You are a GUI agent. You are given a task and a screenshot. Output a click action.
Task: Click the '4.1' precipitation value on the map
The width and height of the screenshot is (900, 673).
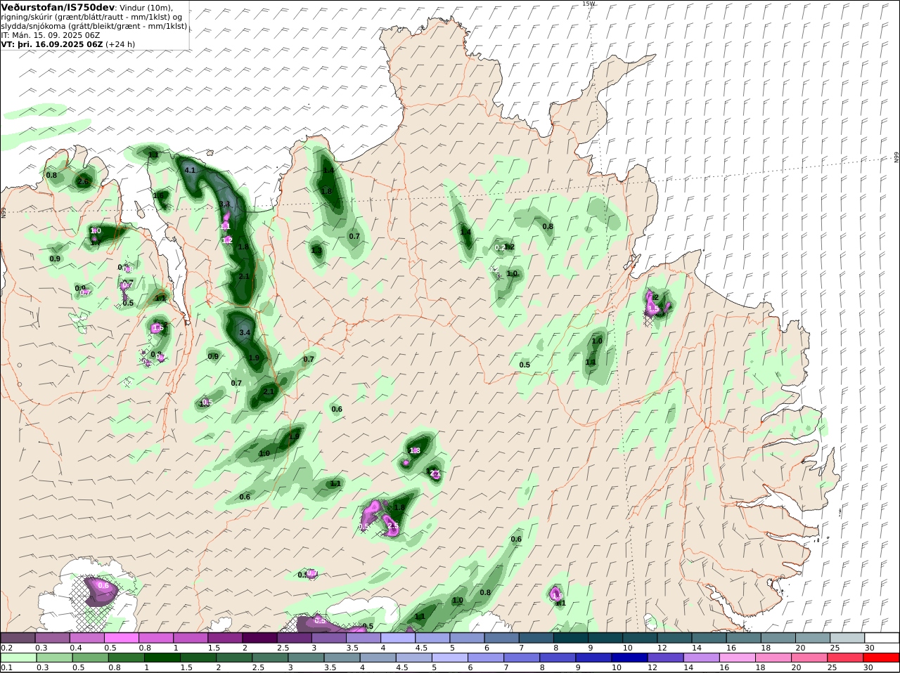tap(190, 171)
